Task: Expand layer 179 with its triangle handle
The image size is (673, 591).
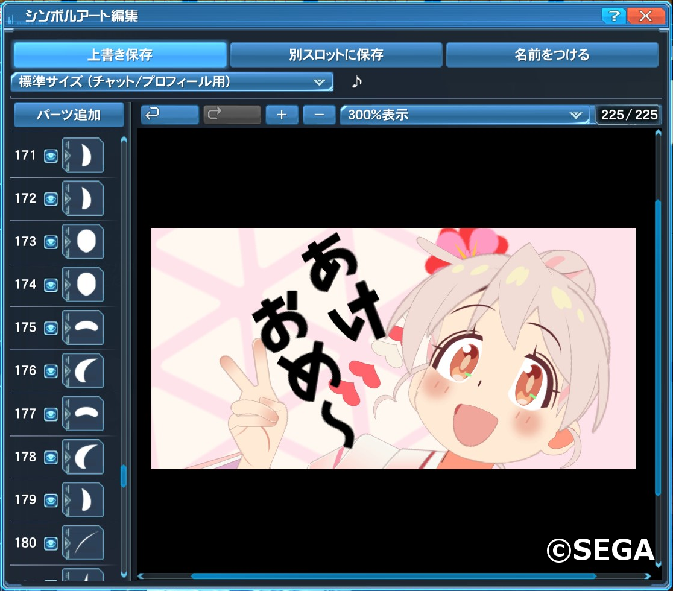Action: pos(66,499)
